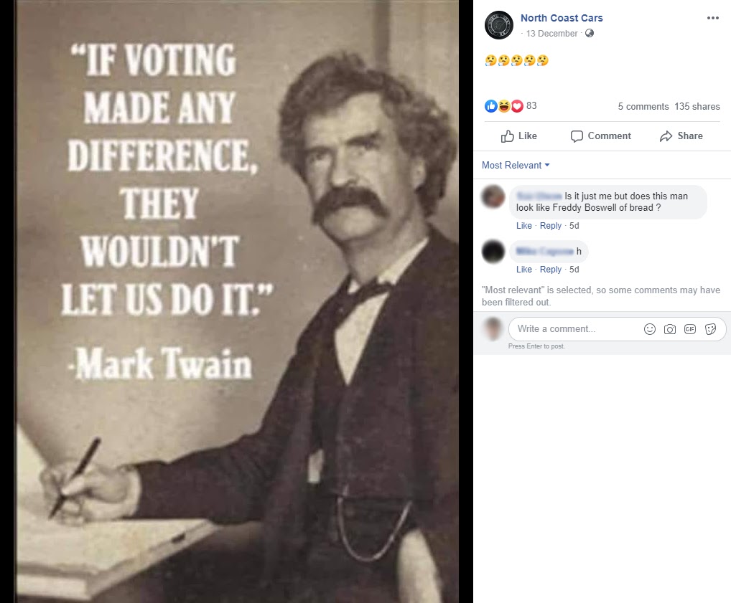Open the North Coast Cars page link
The image size is (731, 603).
562,18
